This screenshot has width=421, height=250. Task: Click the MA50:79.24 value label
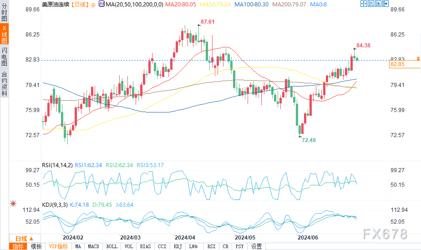pyautogui.click(x=215, y=4)
